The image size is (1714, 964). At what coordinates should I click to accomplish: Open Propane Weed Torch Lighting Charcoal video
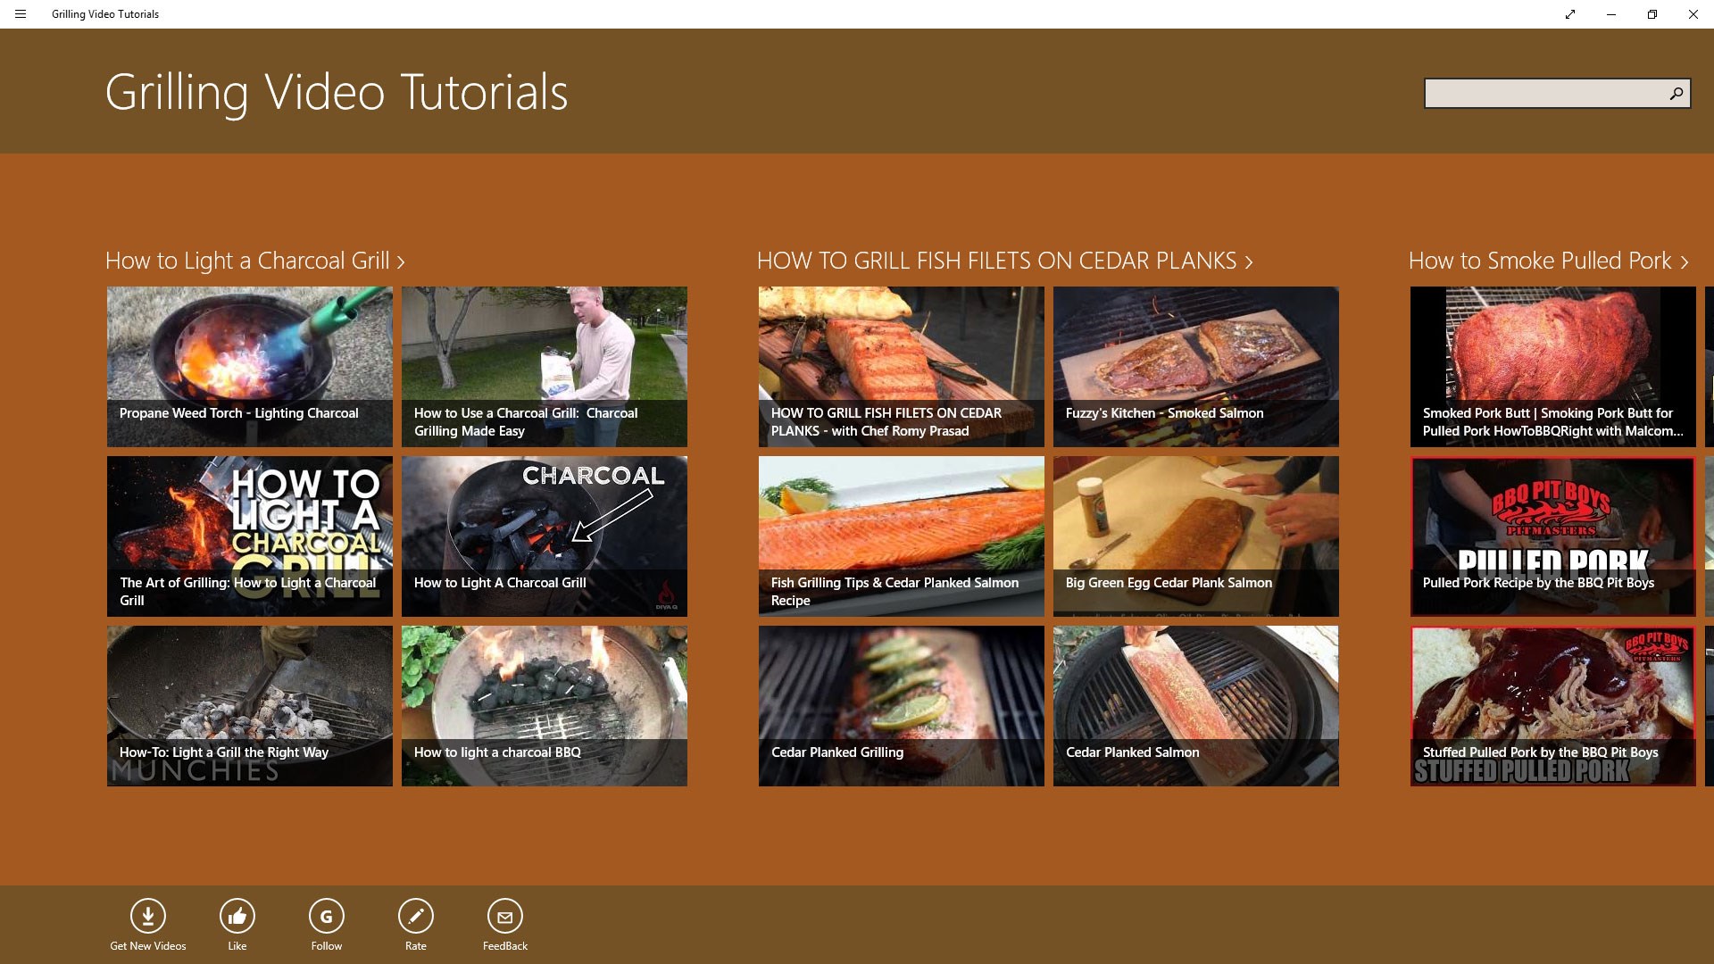click(x=250, y=366)
